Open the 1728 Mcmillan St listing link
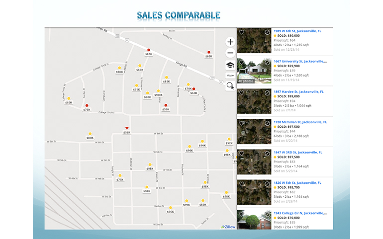383x239 pixels. tap(300, 122)
